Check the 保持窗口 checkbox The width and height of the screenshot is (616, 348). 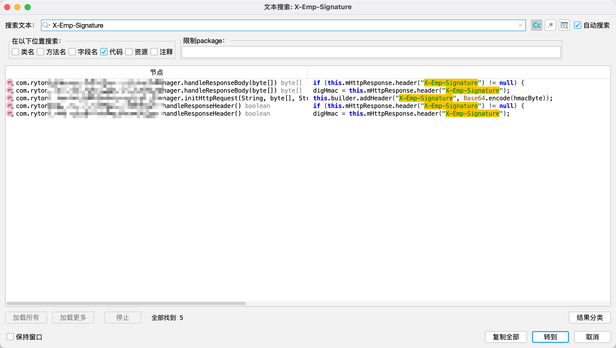pos(10,337)
